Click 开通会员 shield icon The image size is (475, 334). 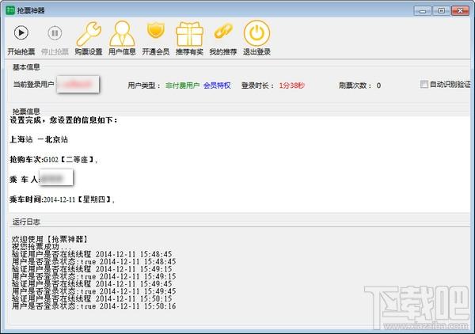pyautogui.click(x=156, y=31)
